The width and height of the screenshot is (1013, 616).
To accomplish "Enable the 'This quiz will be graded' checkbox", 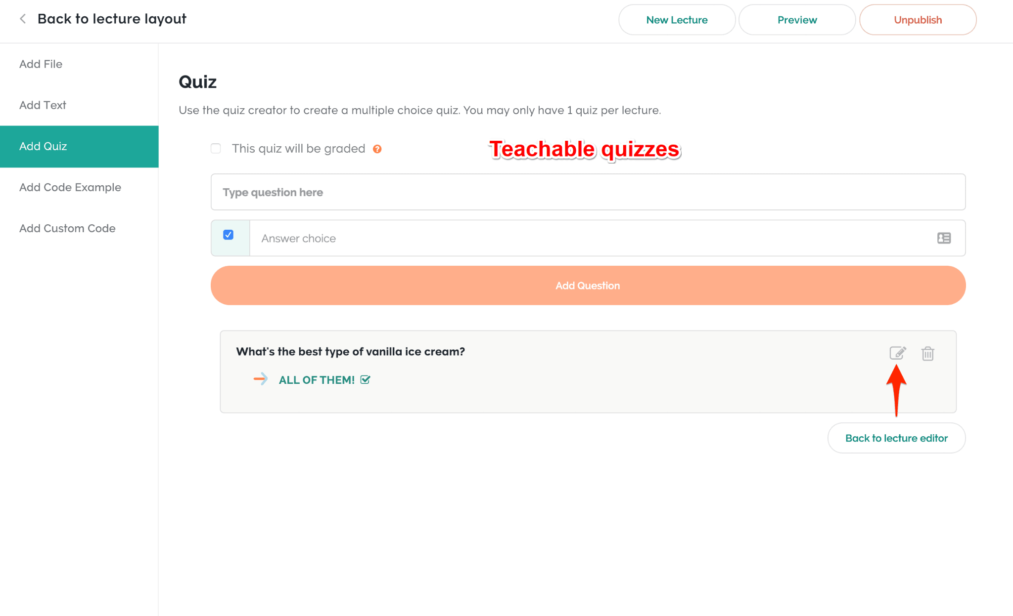I will click(216, 148).
